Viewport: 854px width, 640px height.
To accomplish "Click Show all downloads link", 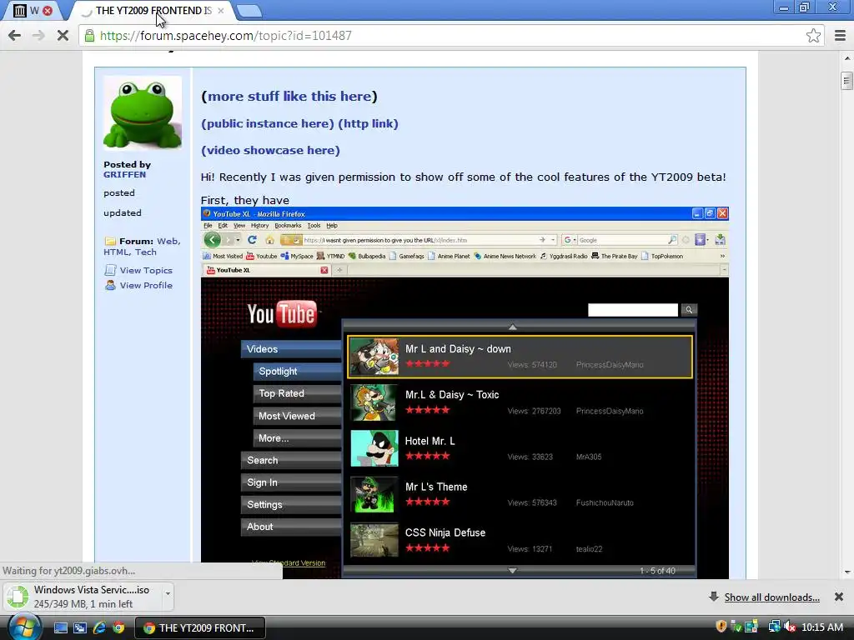I will pos(771,597).
